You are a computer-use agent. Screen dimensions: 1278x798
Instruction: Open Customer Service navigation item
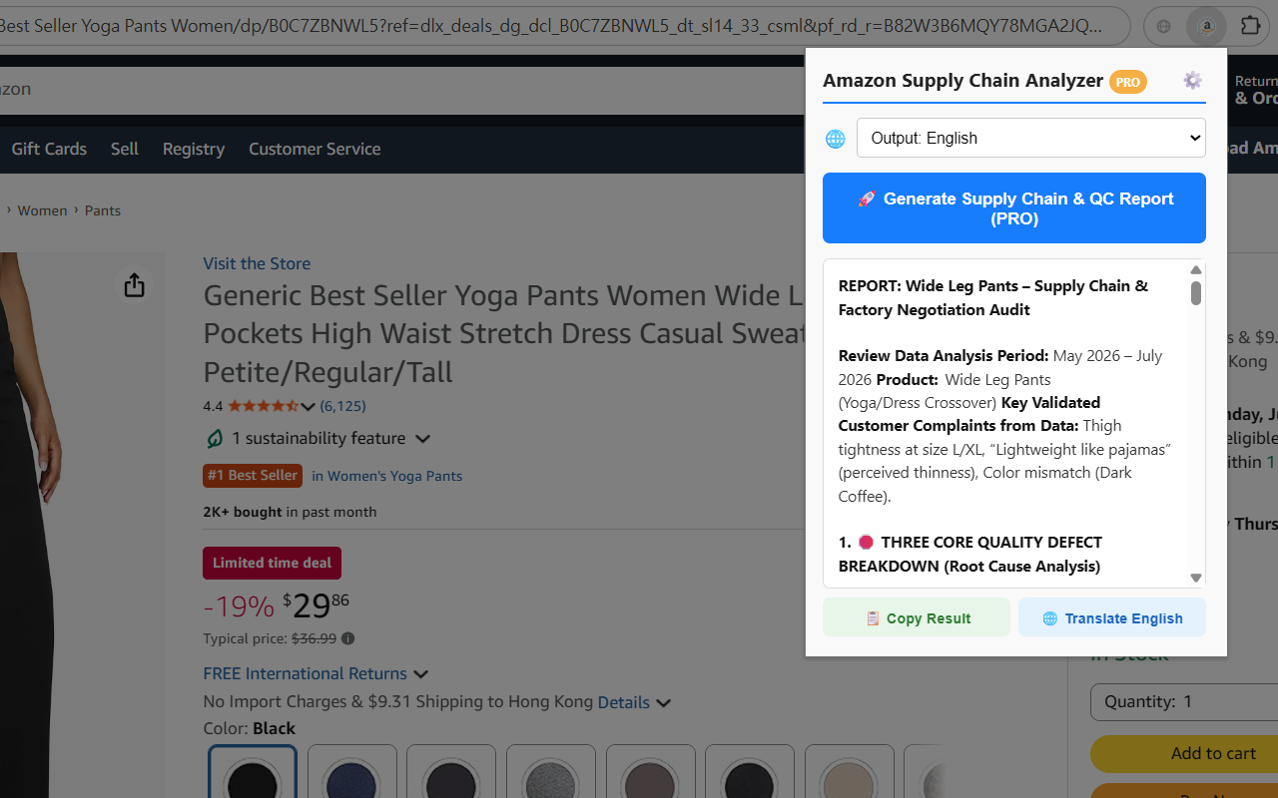point(315,149)
